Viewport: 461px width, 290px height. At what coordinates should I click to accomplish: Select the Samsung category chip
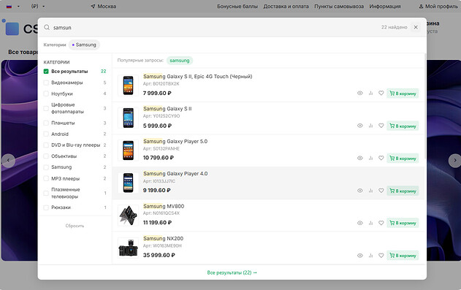point(84,45)
